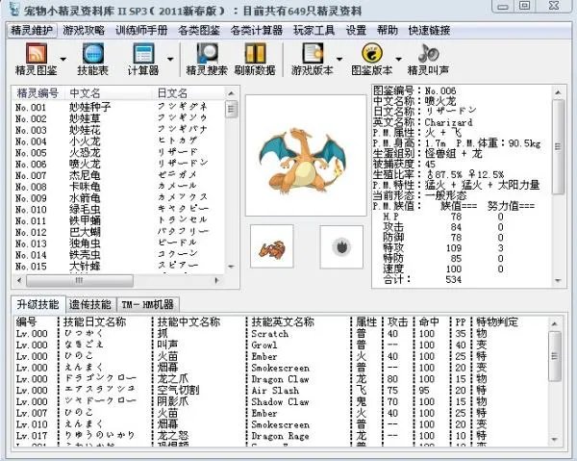577x461 pixels.
Task: Select No. 007 杰尼龟 in list
Action: pyautogui.click(x=117, y=175)
